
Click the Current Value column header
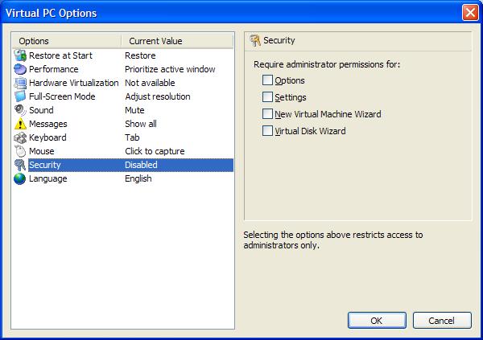pos(177,41)
